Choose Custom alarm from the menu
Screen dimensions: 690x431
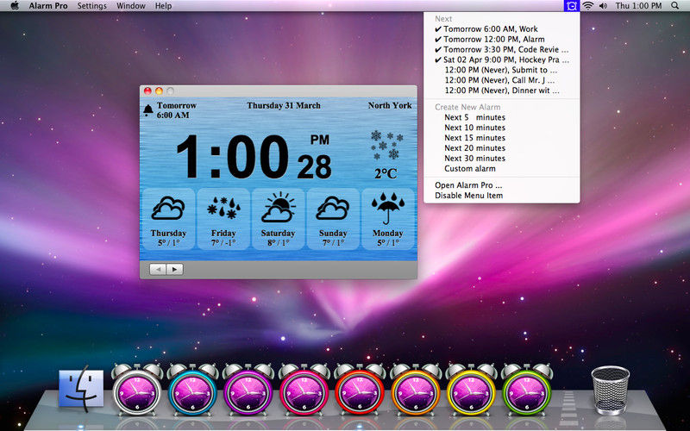[502, 169]
